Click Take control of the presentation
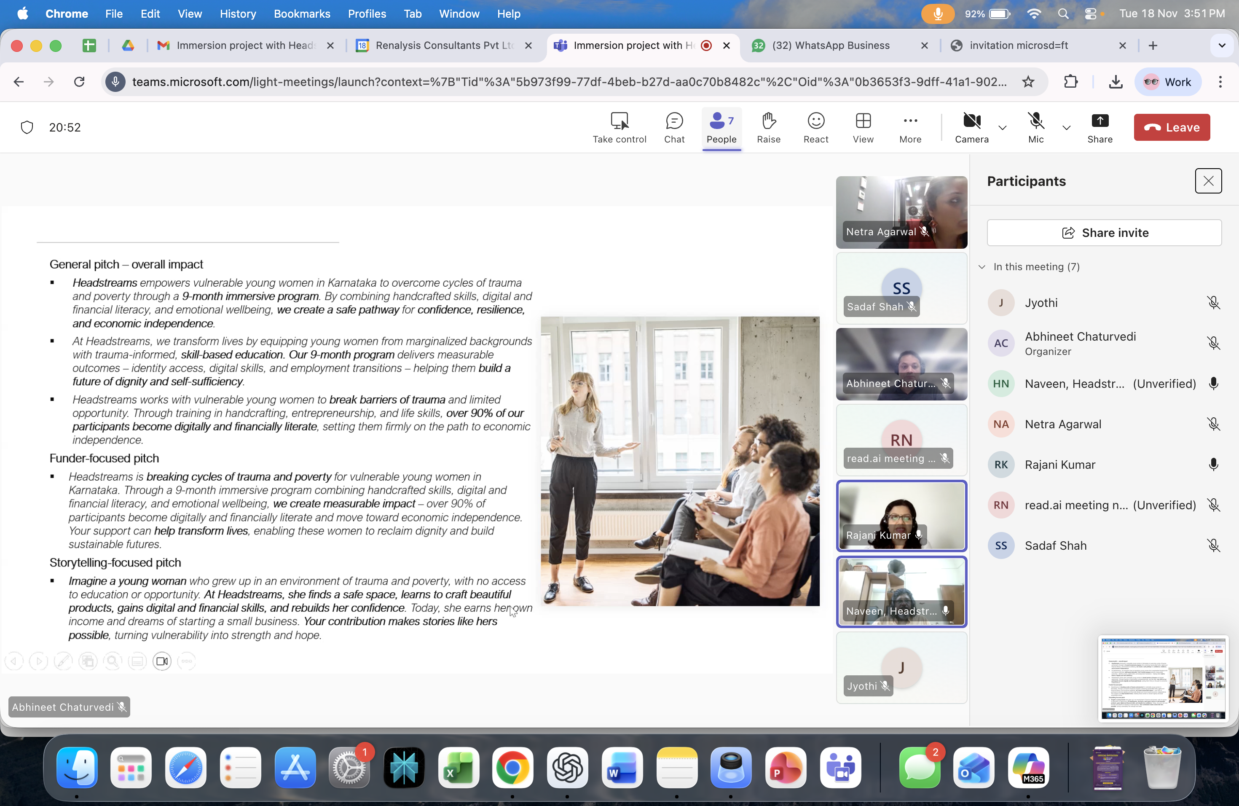1239x806 pixels. coord(619,128)
